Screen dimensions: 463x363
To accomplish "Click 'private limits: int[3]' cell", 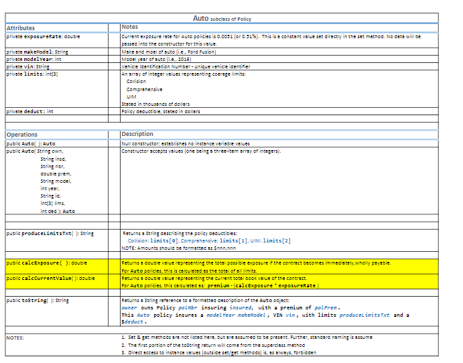I will coord(57,89).
